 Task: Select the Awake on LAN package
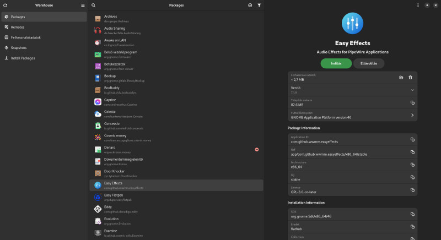click(176, 42)
